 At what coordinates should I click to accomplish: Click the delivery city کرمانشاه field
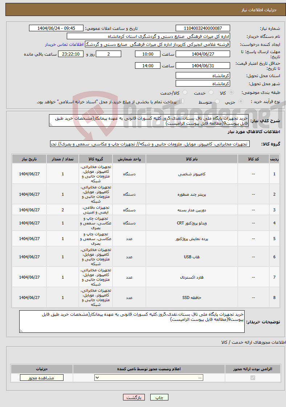(203, 84)
